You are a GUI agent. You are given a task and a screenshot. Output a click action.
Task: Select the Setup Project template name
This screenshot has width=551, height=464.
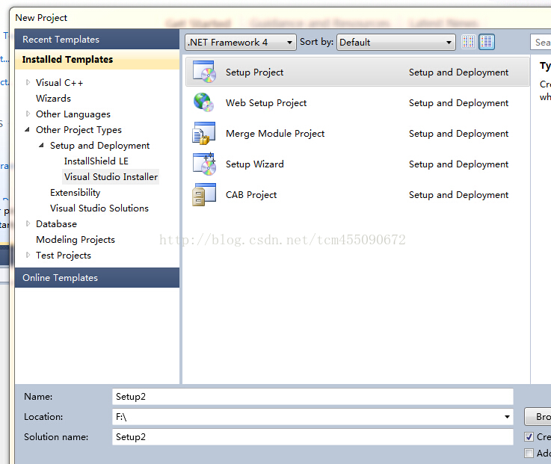tap(254, 72)
